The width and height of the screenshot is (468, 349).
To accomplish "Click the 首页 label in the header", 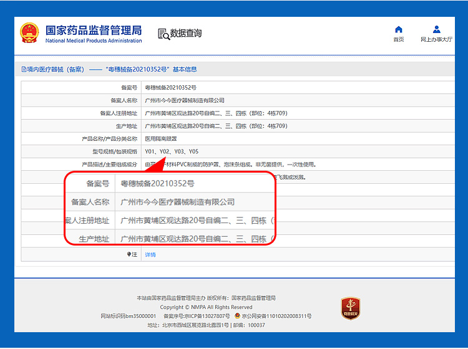I will pyautogui.click(x=399, y=39).
